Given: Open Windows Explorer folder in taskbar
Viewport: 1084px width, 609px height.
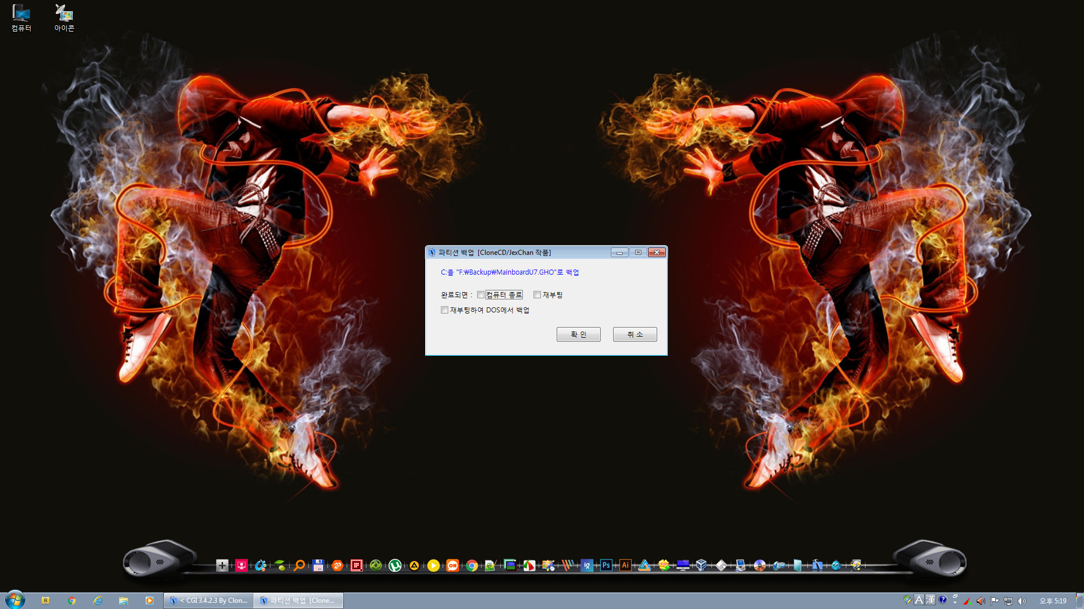Looking at the screenshot, I should (x=124, y=601).
